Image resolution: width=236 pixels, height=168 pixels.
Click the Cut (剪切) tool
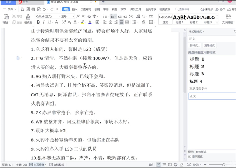click(17, 16)
